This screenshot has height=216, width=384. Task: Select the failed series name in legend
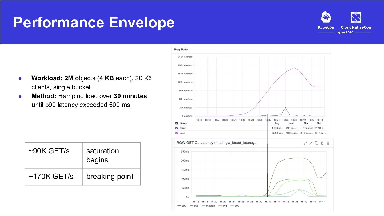pos(183,128)
